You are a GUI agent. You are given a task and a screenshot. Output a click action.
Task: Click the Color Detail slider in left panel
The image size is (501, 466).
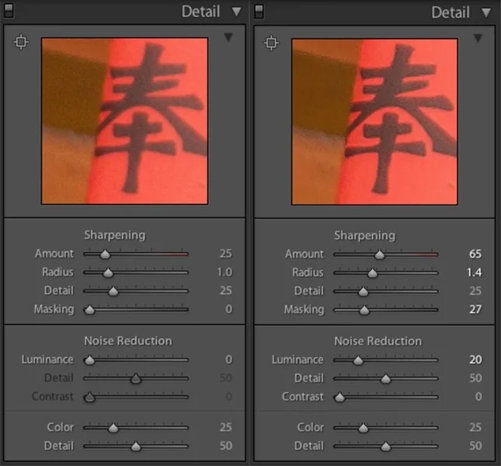[136, 446]
